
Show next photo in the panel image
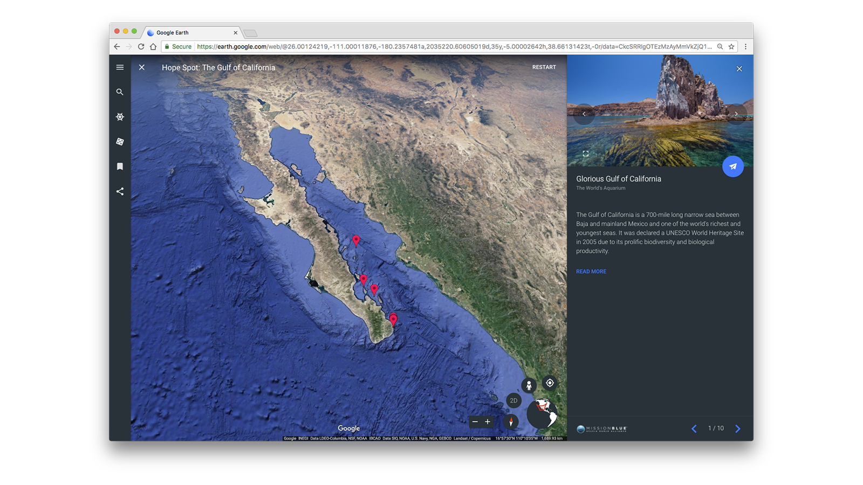click(736, 114)
